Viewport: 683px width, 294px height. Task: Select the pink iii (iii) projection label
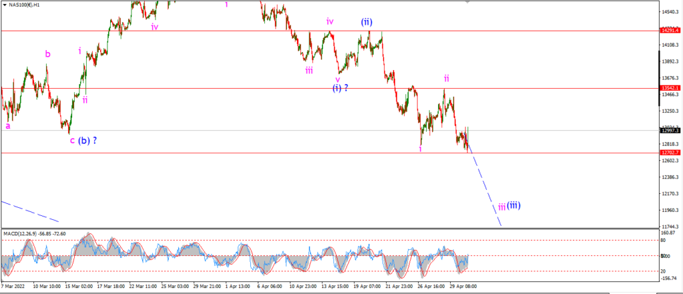(x=509, y=205)
